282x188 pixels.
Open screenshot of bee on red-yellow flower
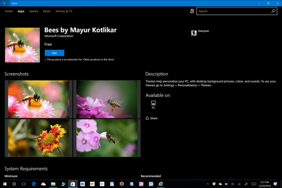[38, 138]
